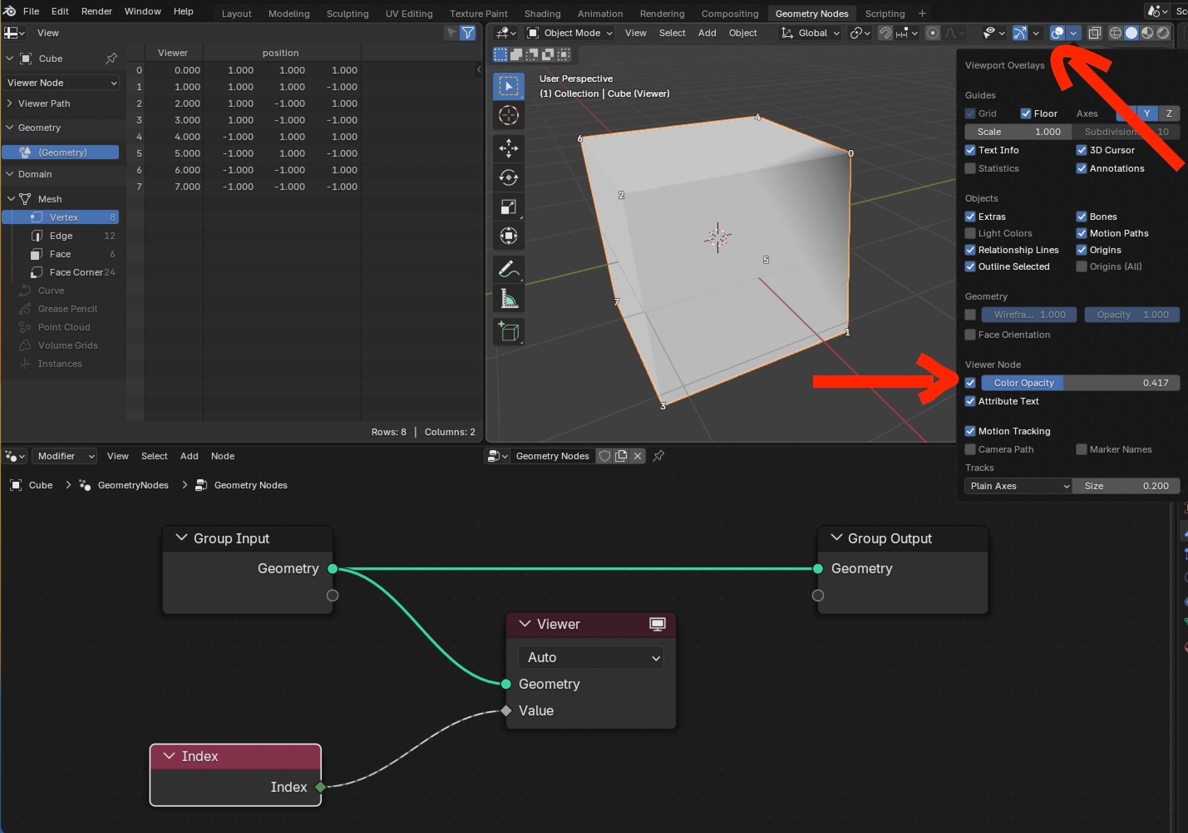Image resolution: width=1188 pixels, height=833 pixels.
Task: Activate the Select Box tool
Action: [x=508, y=86]
